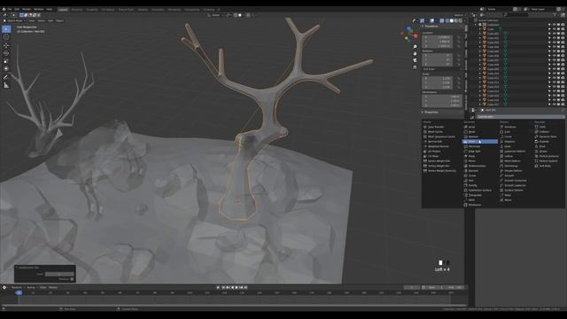Toggle the Location X lock icon

pyautogui.click(x=459, y=37)
